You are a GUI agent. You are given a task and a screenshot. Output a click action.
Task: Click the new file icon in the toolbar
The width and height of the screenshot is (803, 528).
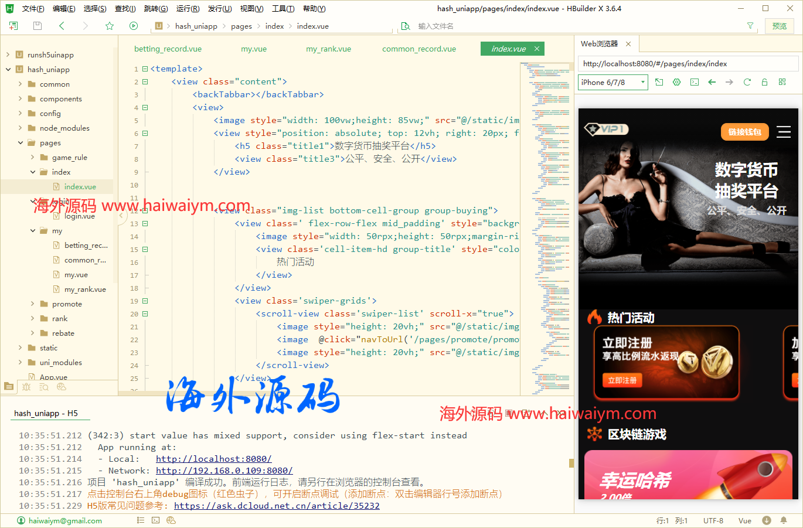(x=13, y=26)
